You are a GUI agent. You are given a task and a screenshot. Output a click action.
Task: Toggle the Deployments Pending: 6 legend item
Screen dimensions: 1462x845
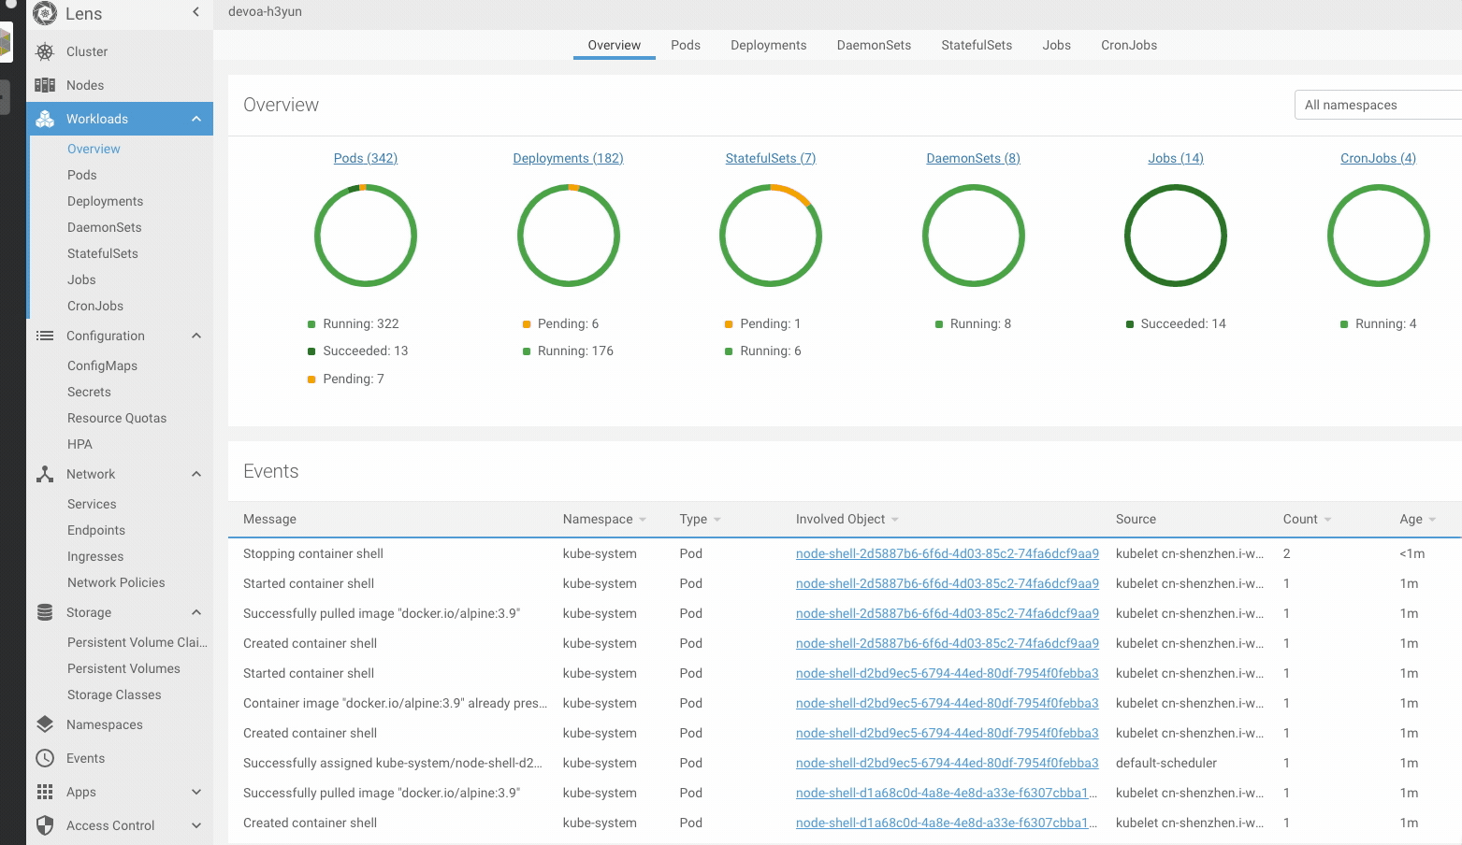tap(560, 323)
